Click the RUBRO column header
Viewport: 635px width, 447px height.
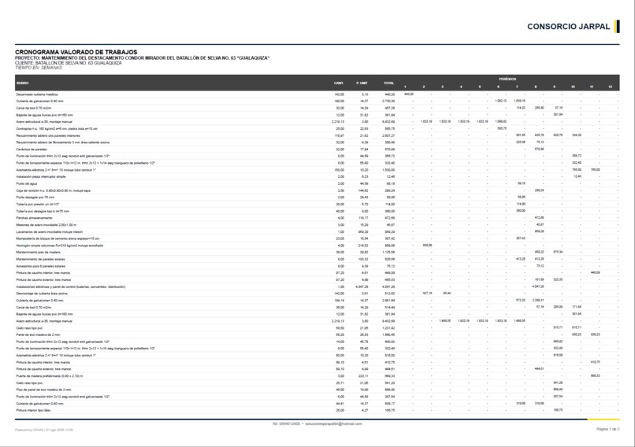23,83
